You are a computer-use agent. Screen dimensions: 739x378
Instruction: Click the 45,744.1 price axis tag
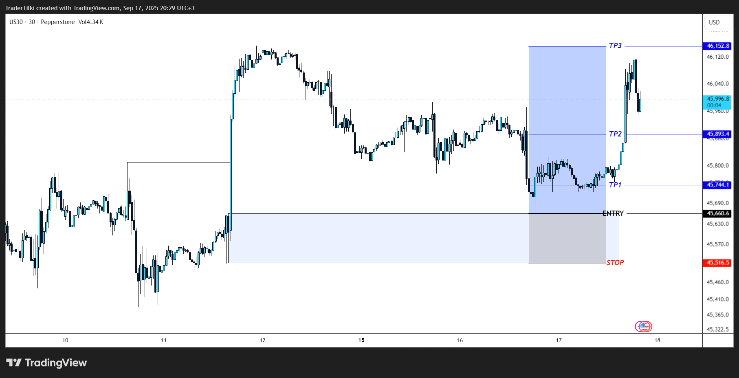(x=717, y=185)
